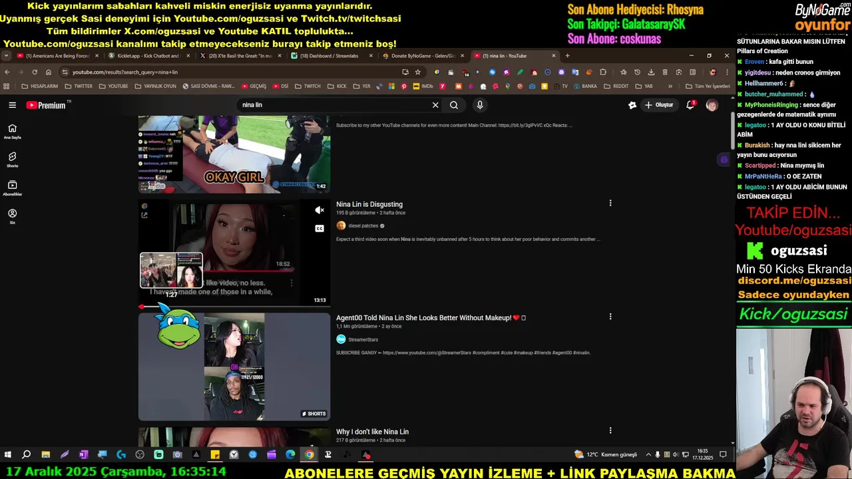Open the KICK bookmarks folder
This screenshot has width=852, height=479.
337,86
